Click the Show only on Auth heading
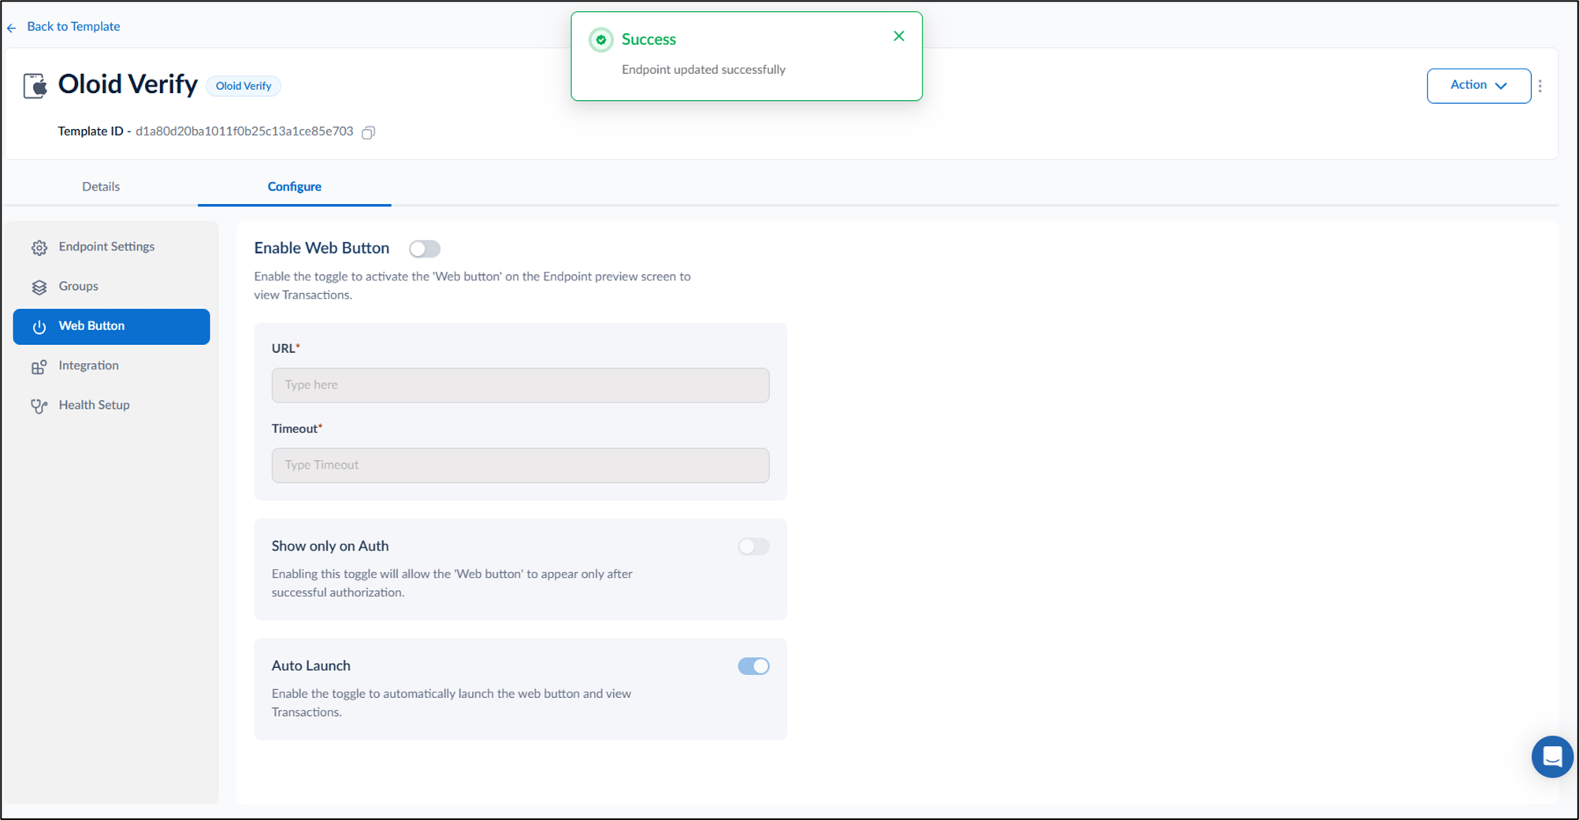This screenshot has height=820, width=1579. pyautogui.click(x=330, y=547)
